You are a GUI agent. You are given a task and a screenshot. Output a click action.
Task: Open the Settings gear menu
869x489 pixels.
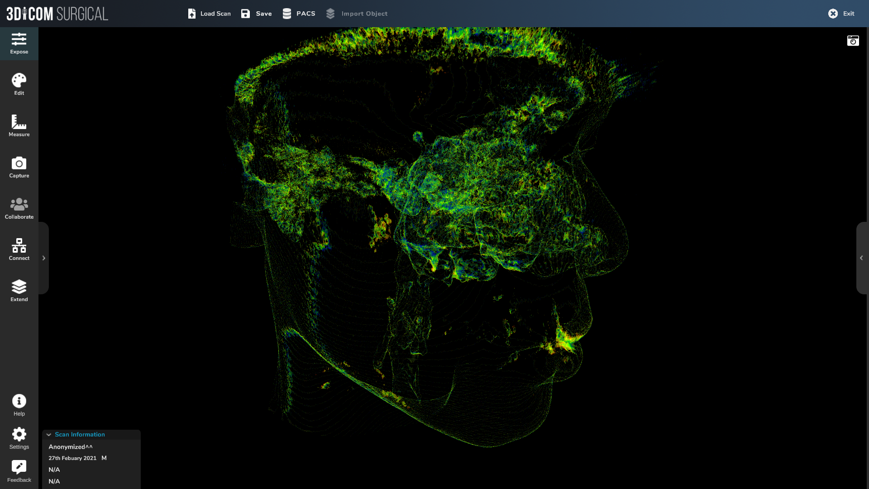pyautogui.click(x=19, y=438)
